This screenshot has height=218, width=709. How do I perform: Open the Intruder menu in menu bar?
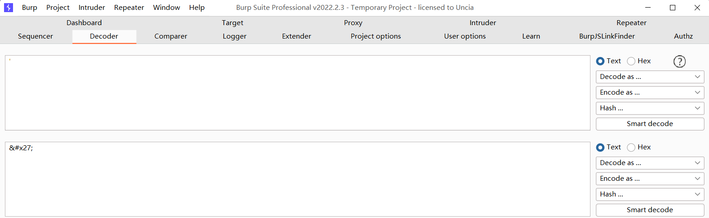[x=92, y=8]
